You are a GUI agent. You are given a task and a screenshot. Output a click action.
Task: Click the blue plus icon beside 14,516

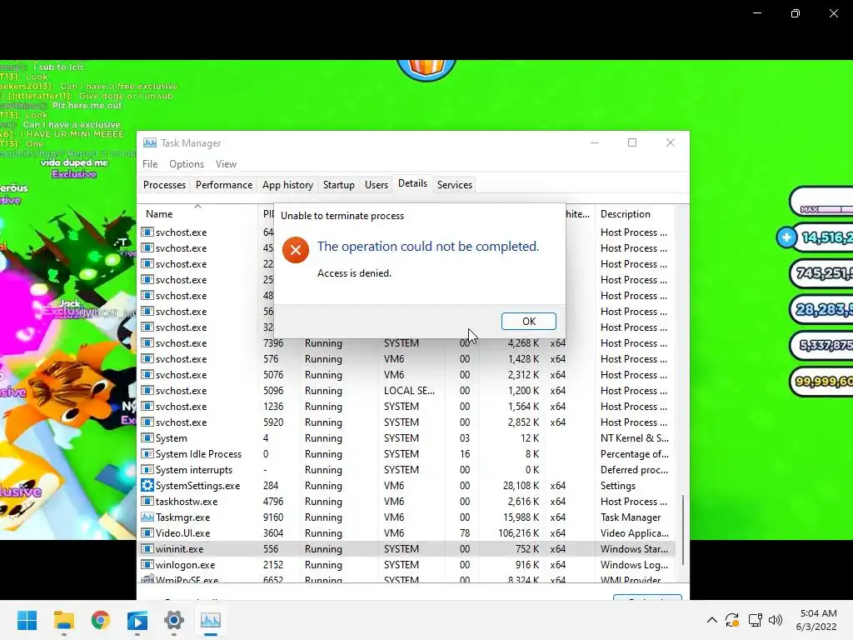(x=786, y=237)
